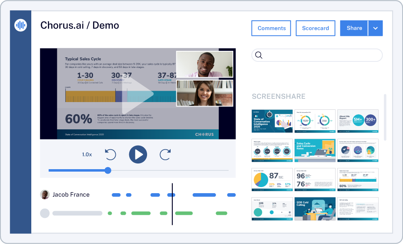Viewport: 403px width, 244px height.
Task: Click the Share button
Action: coord(354,28)
